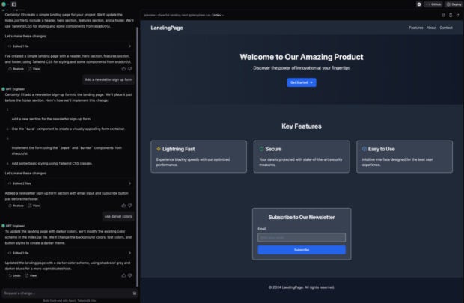Click the send icon in request box
The image size is (464, 303).
tap(135, 293)
